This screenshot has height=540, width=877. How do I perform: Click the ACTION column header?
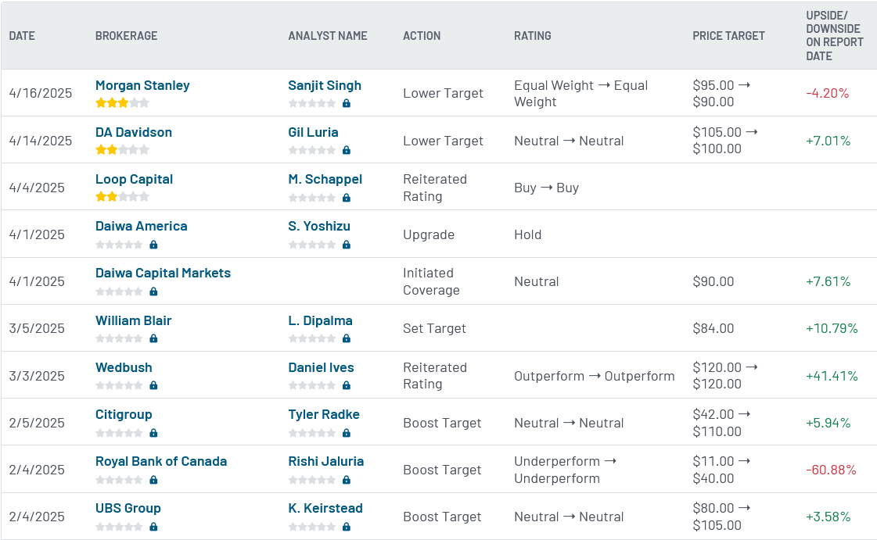point(422,36)
